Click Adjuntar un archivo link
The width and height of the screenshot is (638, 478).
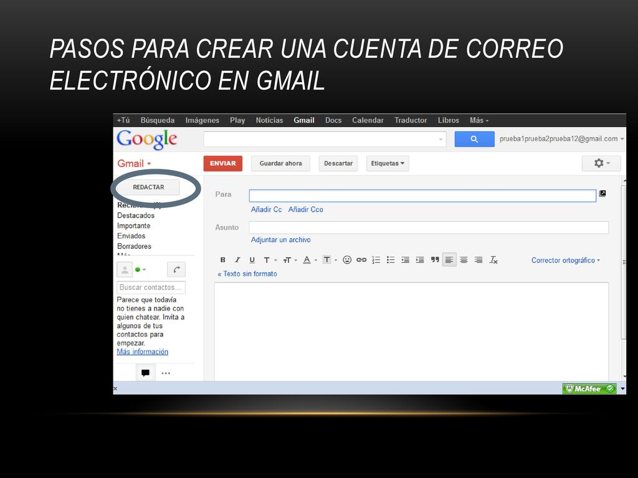pos(281,240)
